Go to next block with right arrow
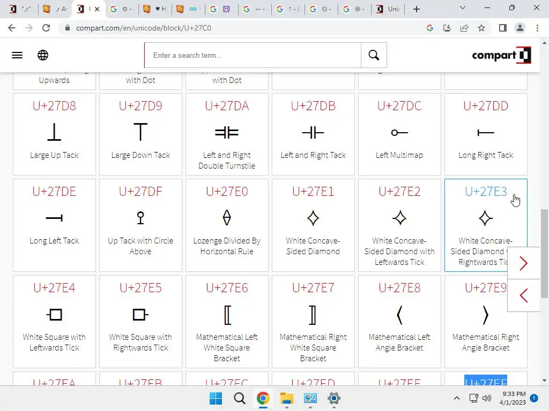Screen dimensions: 549x411 pyautogui.click(x=523, y=263)
